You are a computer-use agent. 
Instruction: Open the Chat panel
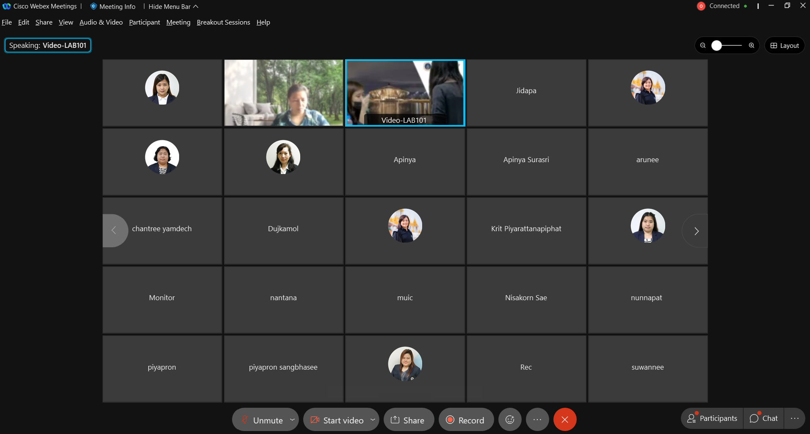click(x=764, y=418)
